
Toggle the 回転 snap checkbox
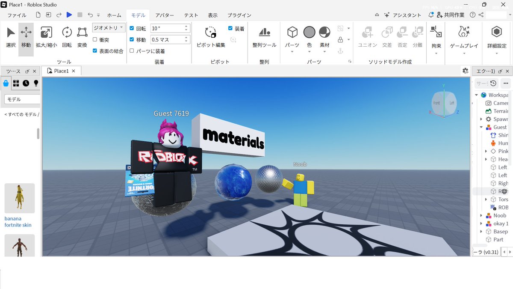pos(132,28)
